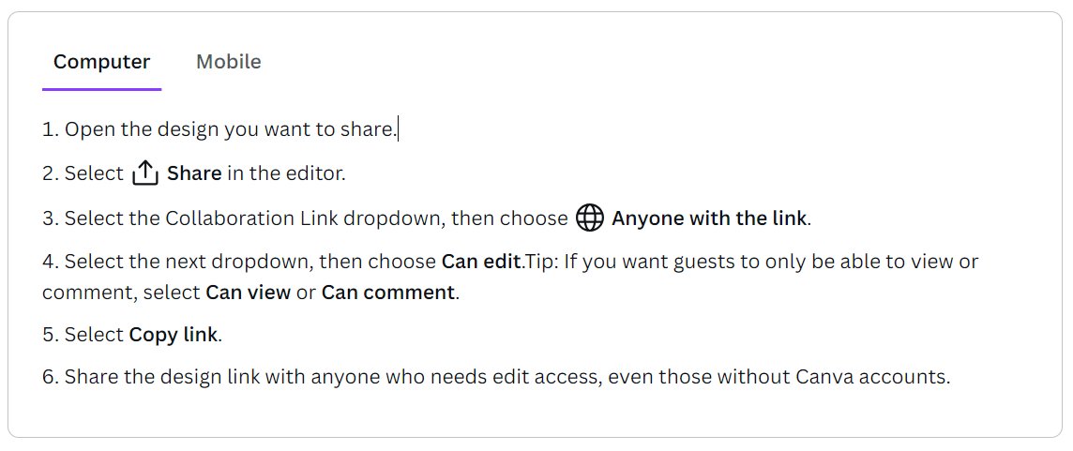This screenshot has height=451, width=1073.
Task: Click the purple underline below Computer
Action: click(x=102, y=89)
